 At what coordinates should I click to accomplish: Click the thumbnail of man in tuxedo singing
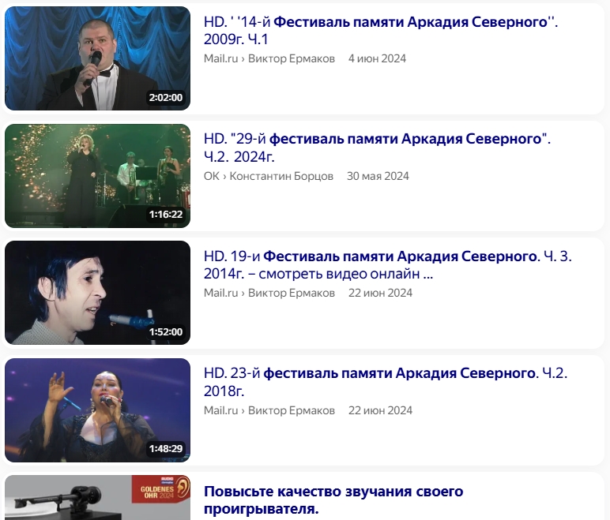tap(98, 58)
